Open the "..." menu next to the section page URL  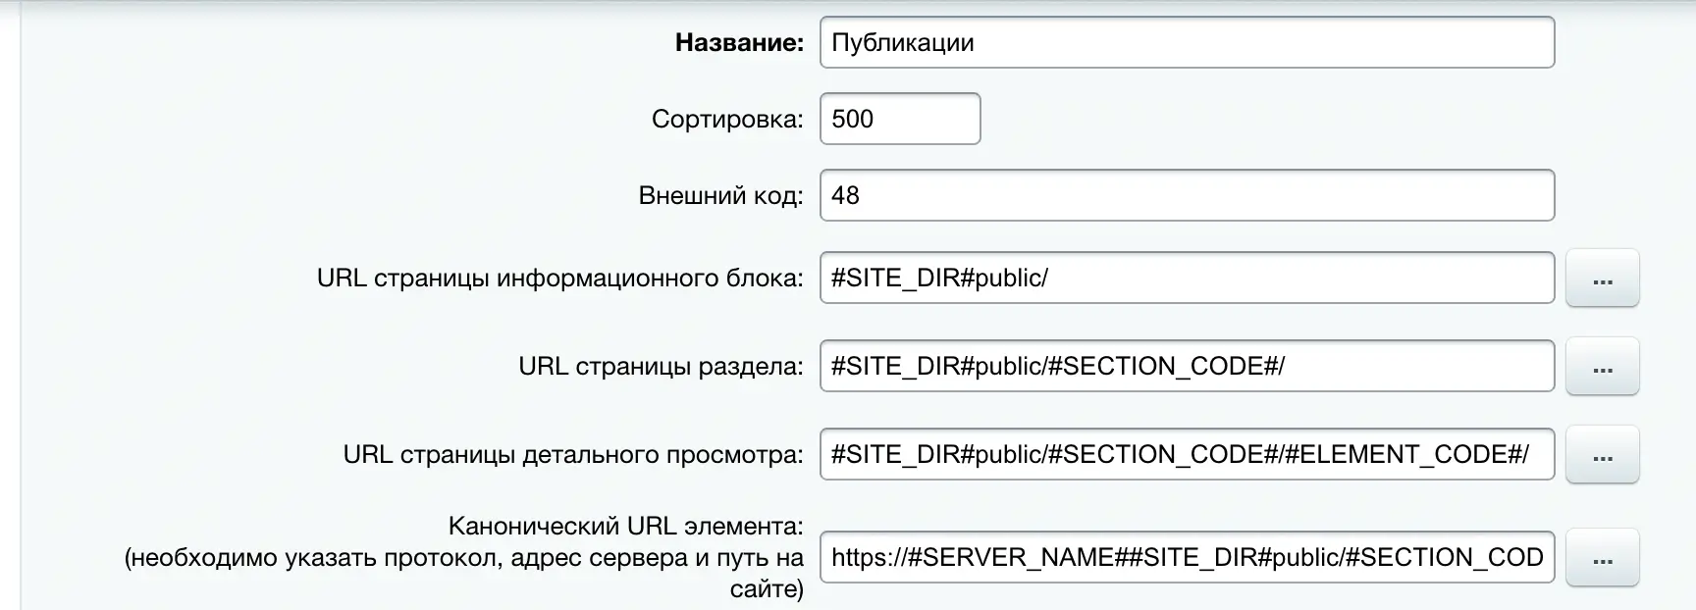pos(1602,367)
